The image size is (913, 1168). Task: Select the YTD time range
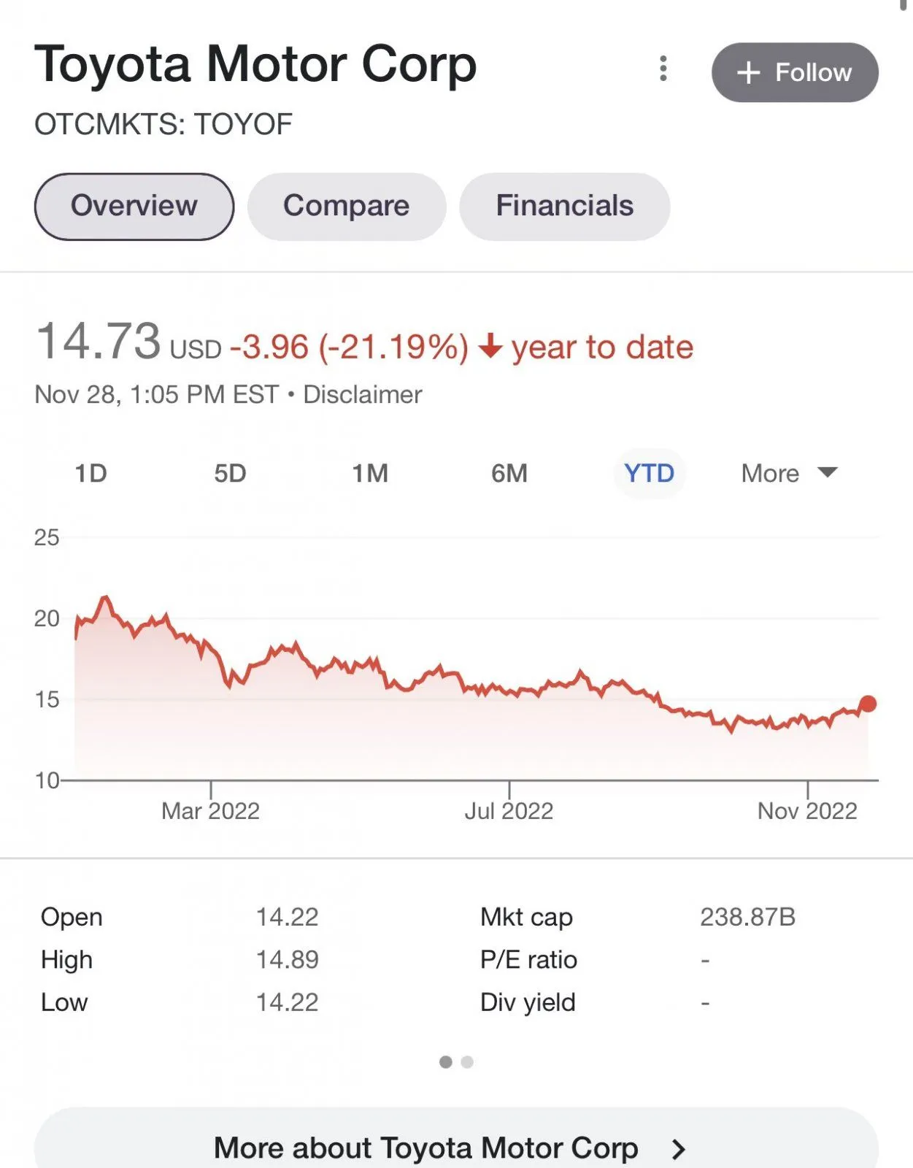(x=649, y=473)
